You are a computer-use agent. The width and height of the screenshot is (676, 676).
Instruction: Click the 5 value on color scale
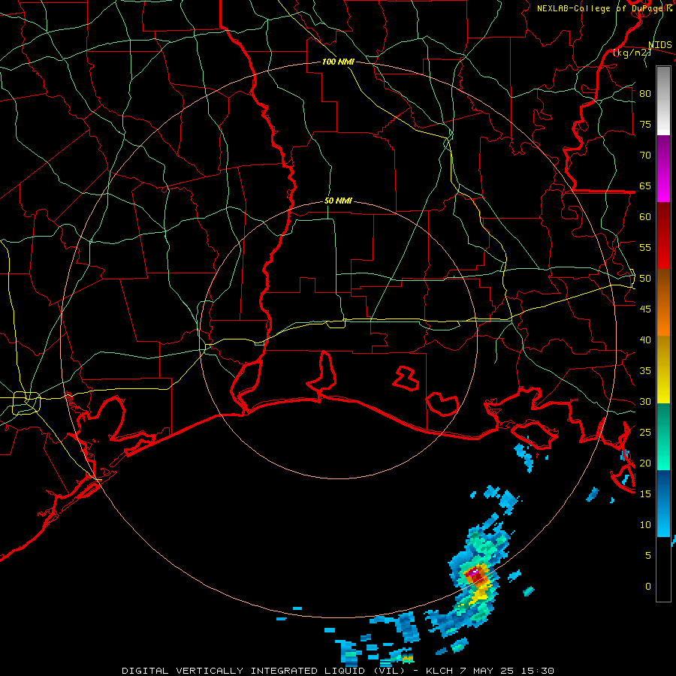pos(648,556)
